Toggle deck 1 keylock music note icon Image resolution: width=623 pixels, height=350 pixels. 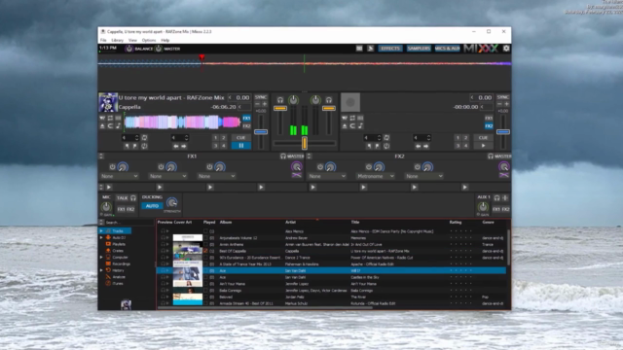(118, 125)
